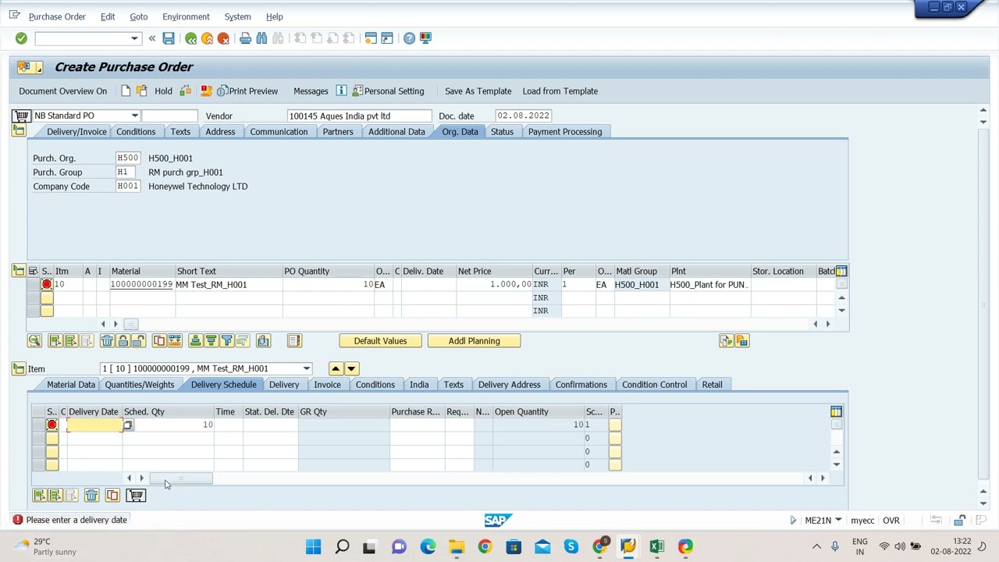Click the schedule table horizontal scroll thumb
The height and width of the screenshot is (562, 999).
180,478
